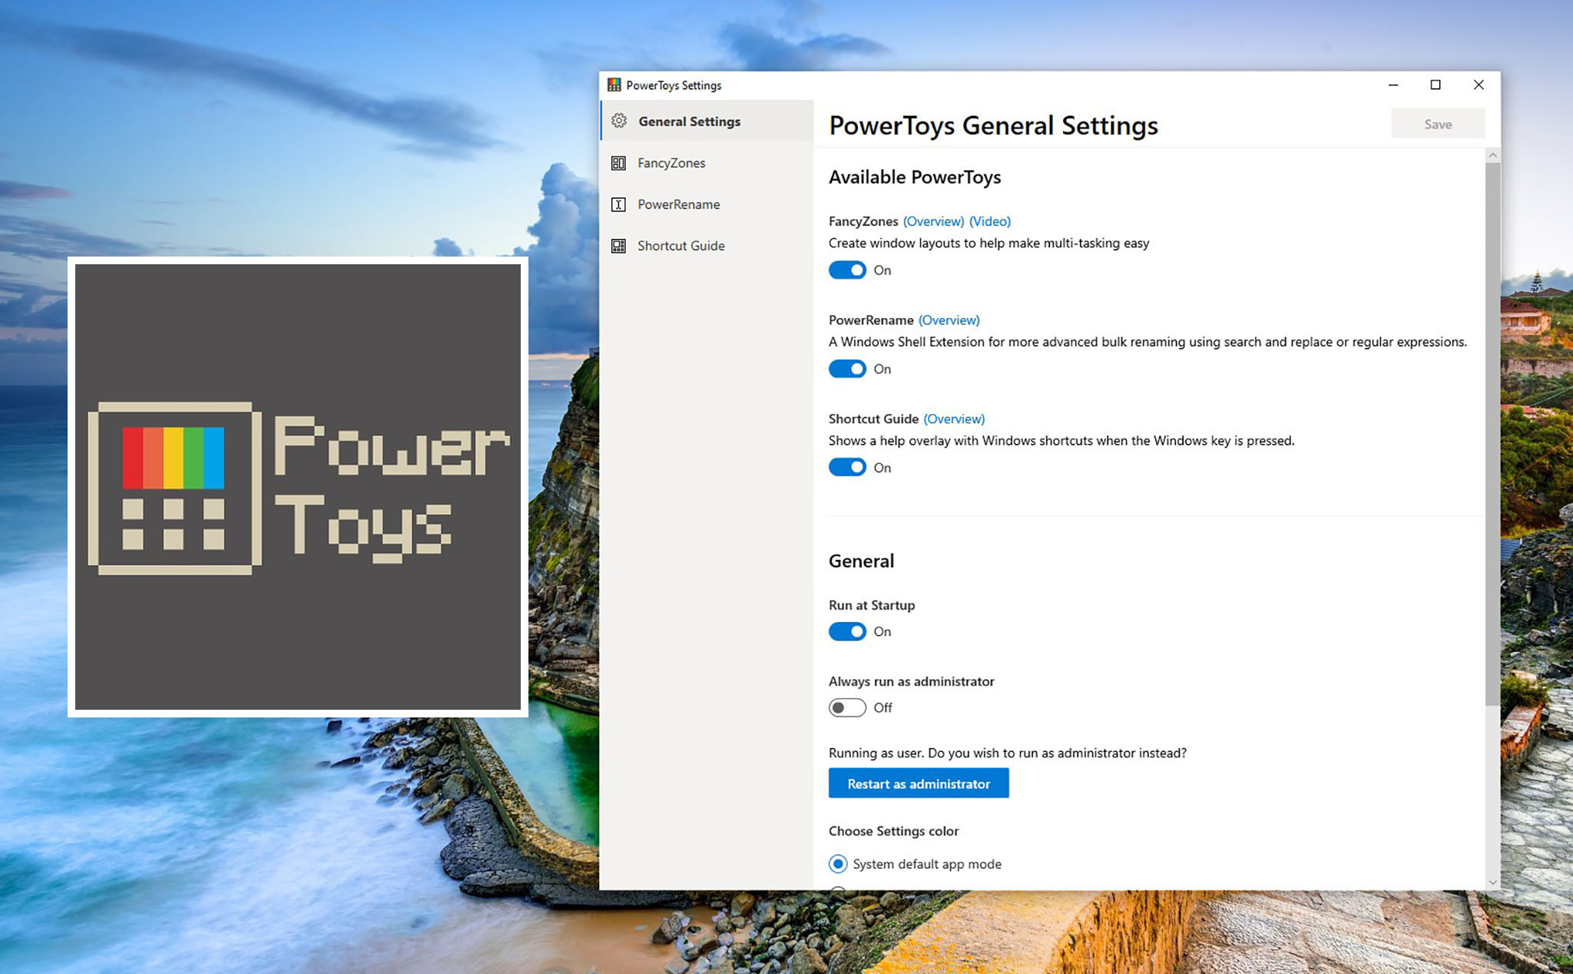Toggle Shortcut Guide off

[x=847, y=466]
